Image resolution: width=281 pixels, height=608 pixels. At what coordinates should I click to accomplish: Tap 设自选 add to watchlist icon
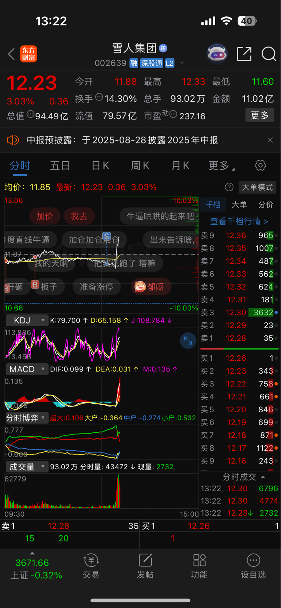253,566
